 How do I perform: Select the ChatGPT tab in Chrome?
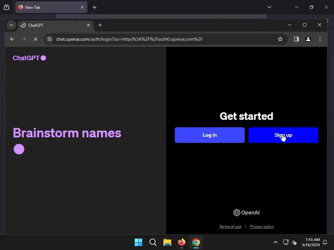pyautogui.click(x=56, y=25)
